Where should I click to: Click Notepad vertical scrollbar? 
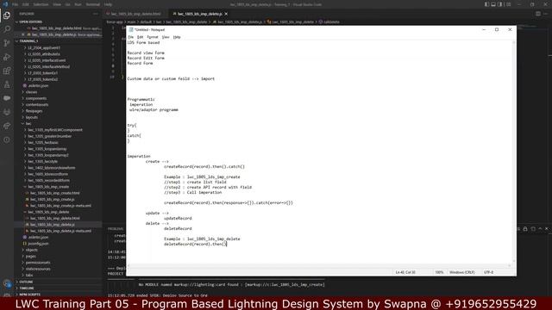(514, 152)
